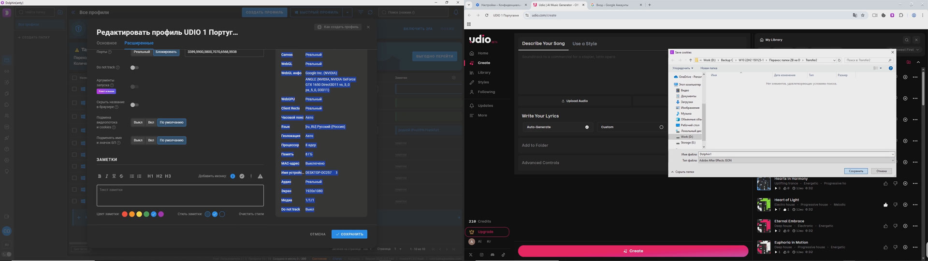Toggle the Do not track switch
Screen dimensions: 928x261
click(x=134, y=68)
